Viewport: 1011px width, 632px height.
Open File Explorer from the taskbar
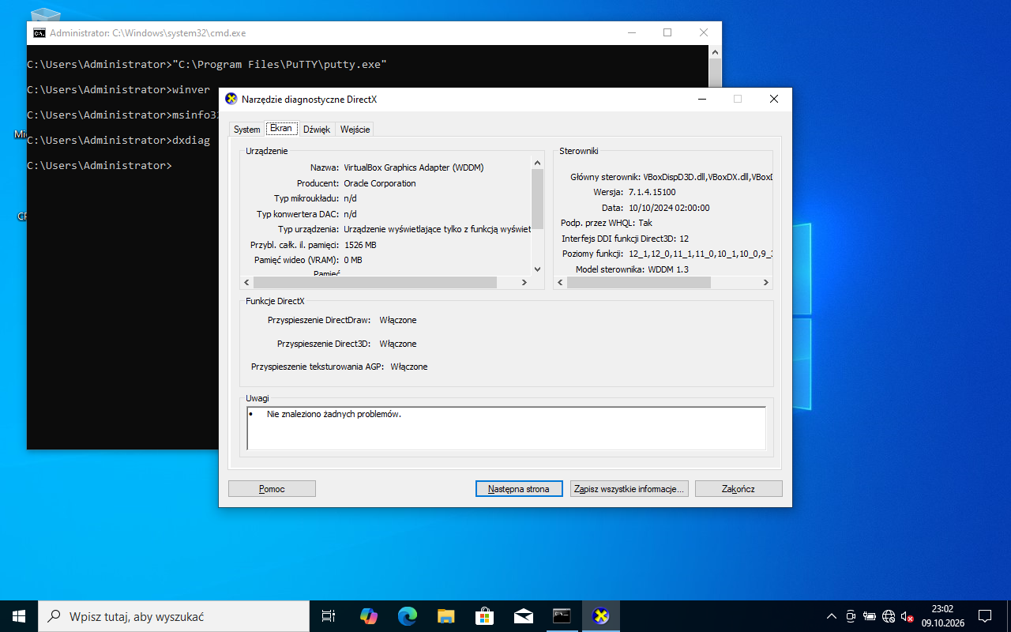click(445, 615)
